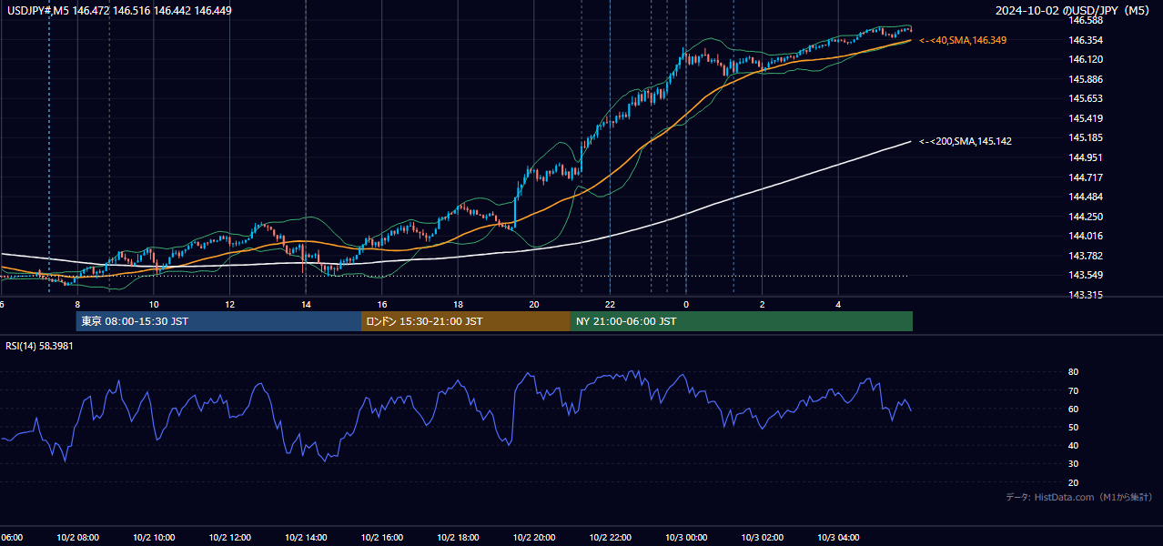Click the '10/2 12:00' bottom time label
The height and width of the screenshot is (546, 1163).
click(x=230, y=537)
